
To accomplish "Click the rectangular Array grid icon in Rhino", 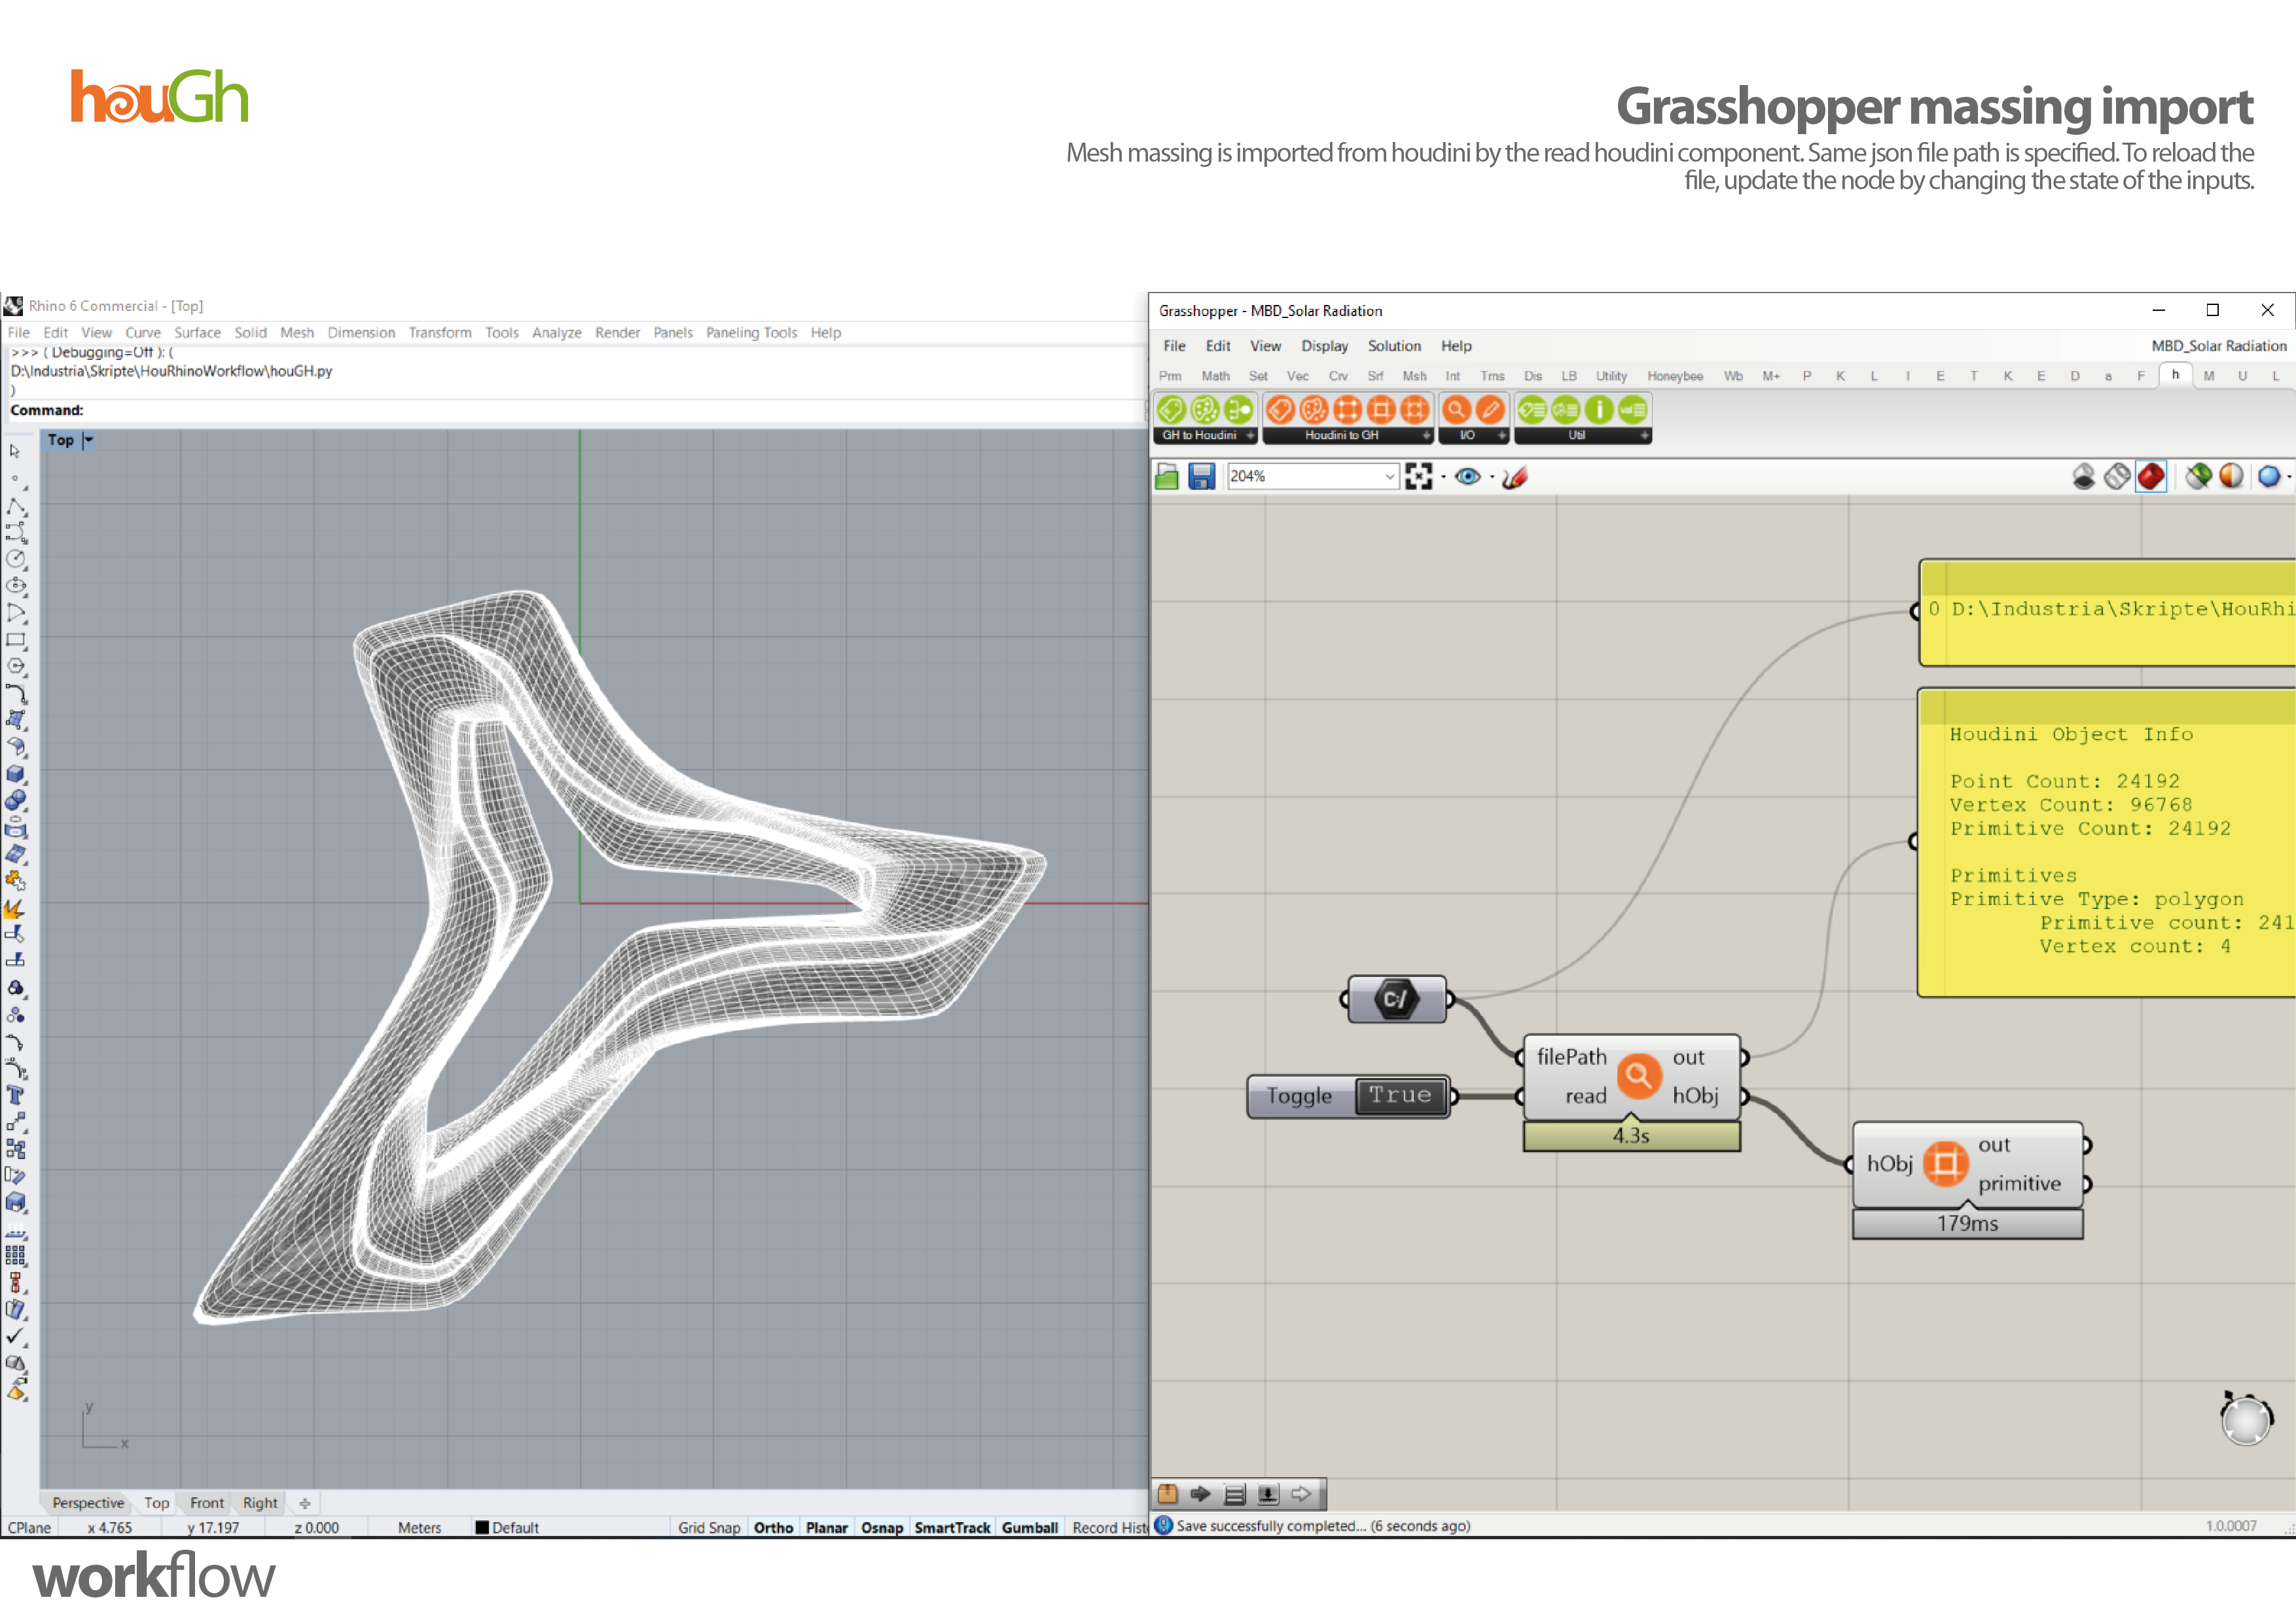I will point(16,1255).
